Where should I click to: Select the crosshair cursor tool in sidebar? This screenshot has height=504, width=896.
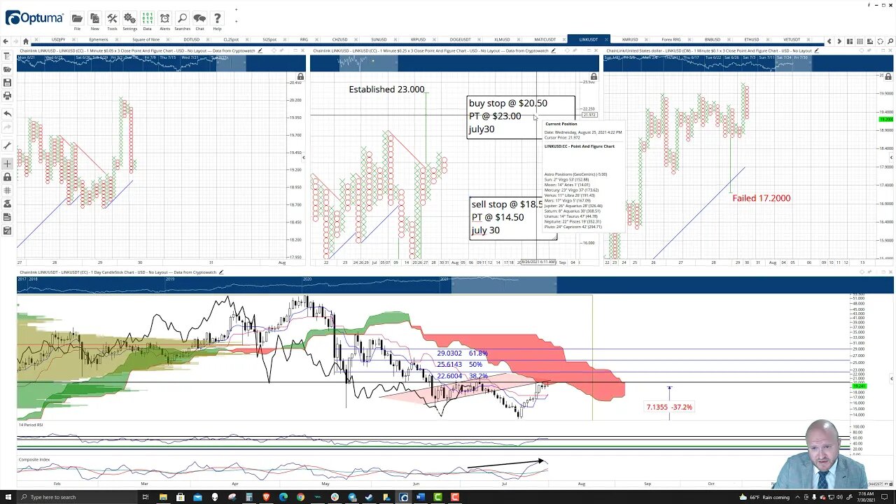point(7,164)
